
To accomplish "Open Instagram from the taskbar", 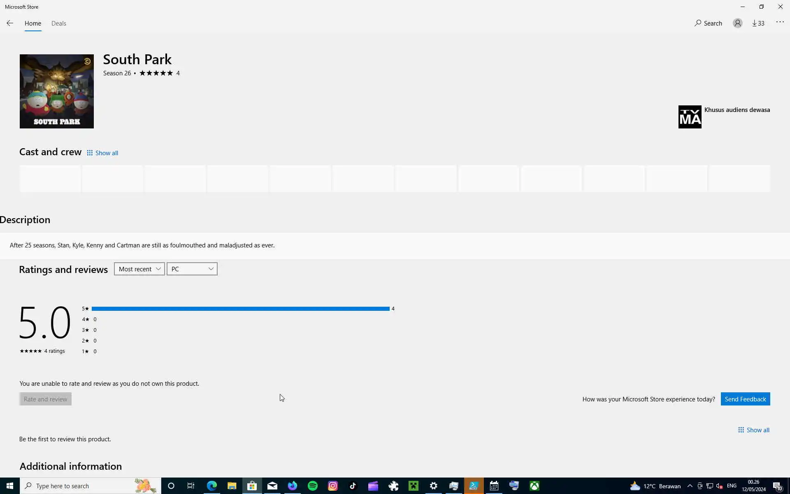I will [333, 486].
